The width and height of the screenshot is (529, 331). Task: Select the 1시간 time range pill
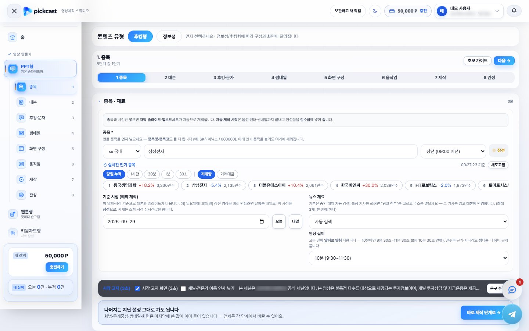click(x=135, y=174)
